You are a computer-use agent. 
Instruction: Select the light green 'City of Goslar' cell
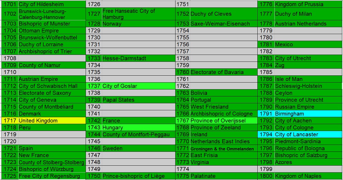click(x=139, y=86)
